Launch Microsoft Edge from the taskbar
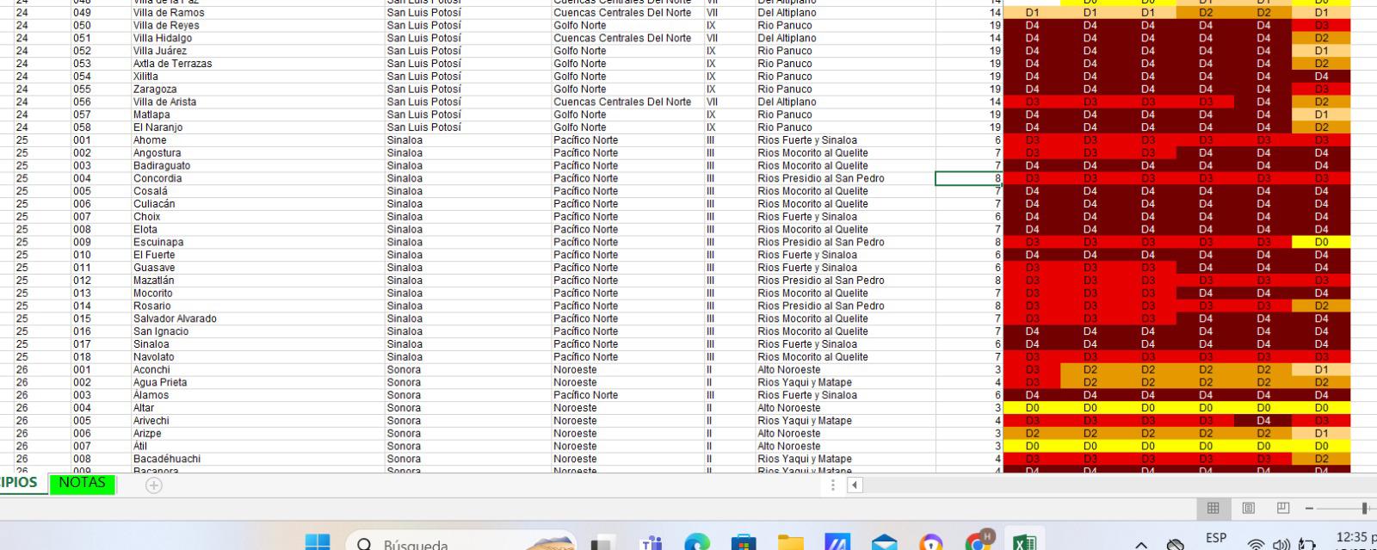Image resolution: width=1377 pixels, height=550 pixels. point(697,542)
